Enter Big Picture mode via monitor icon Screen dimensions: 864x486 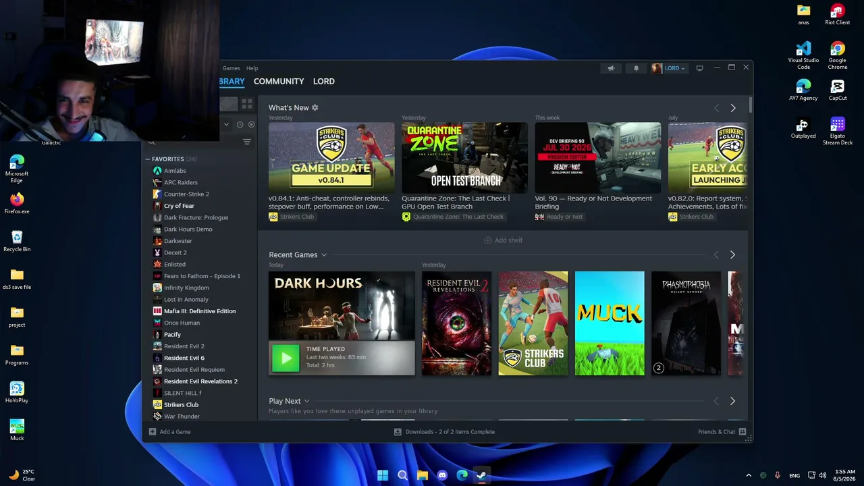(700, 68)
